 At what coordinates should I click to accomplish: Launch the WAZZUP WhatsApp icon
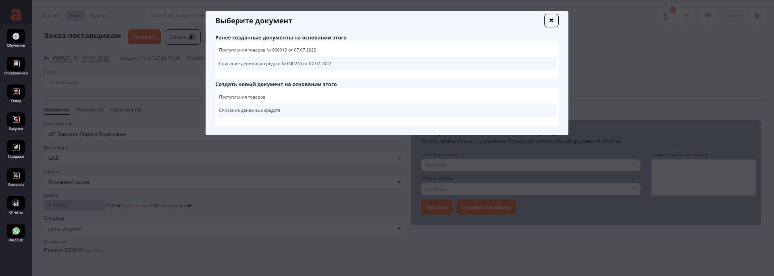coord(16,231)
